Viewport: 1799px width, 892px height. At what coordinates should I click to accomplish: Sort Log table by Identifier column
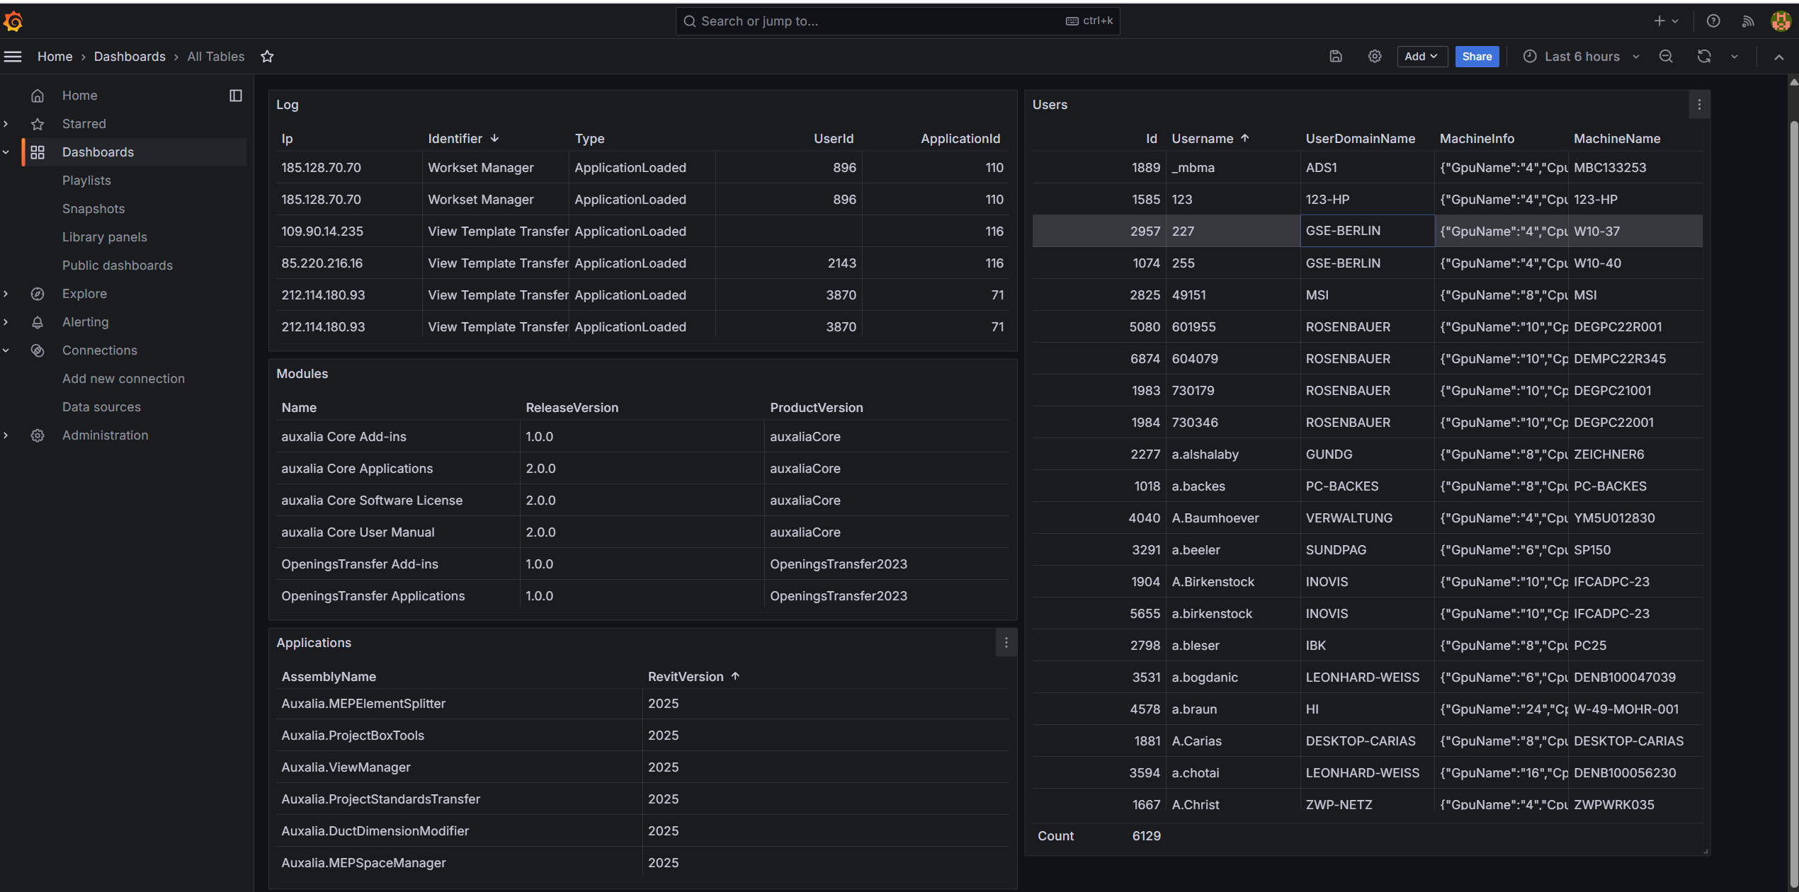coord(464,139)
